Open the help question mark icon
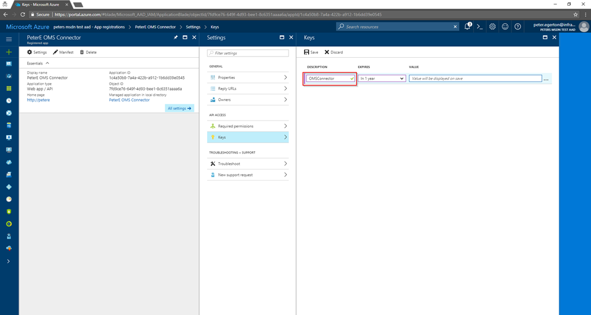The height and width of the screenshot is (315, 591). click(518, 27)
